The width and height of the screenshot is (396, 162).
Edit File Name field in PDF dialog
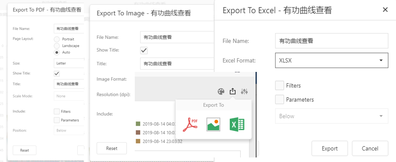[69, 29]
